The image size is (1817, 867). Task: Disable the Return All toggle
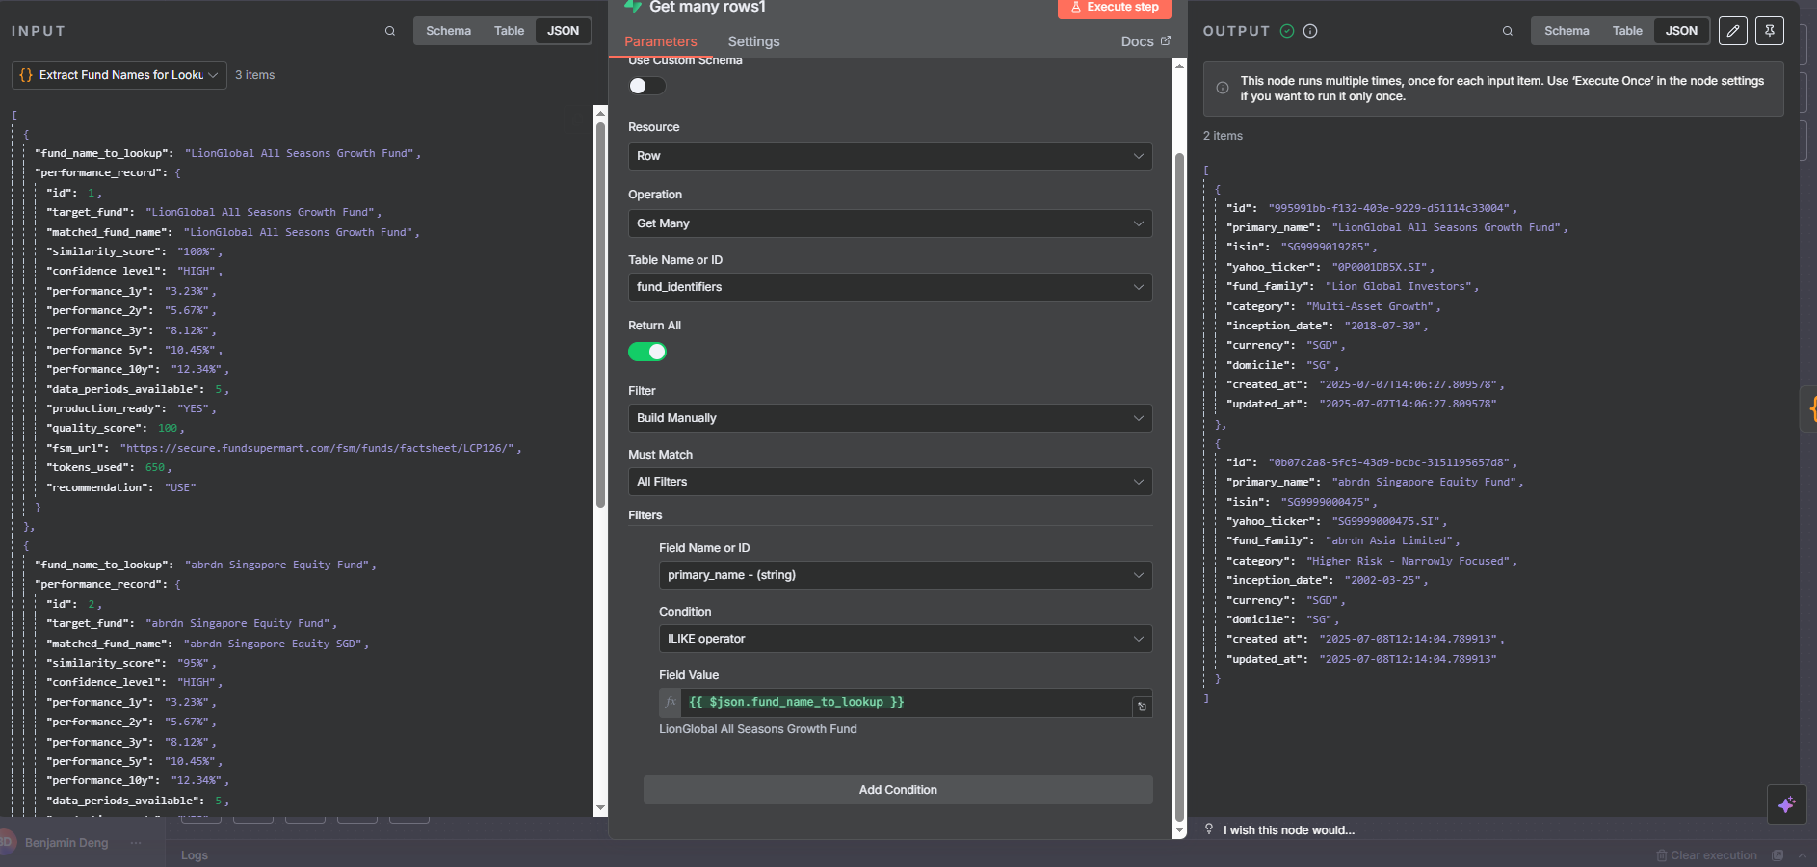(x=647, y=352)
